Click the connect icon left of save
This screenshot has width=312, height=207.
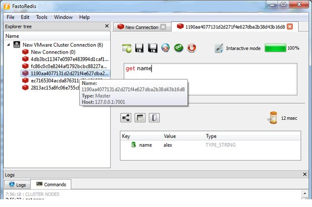coord(127,48)
